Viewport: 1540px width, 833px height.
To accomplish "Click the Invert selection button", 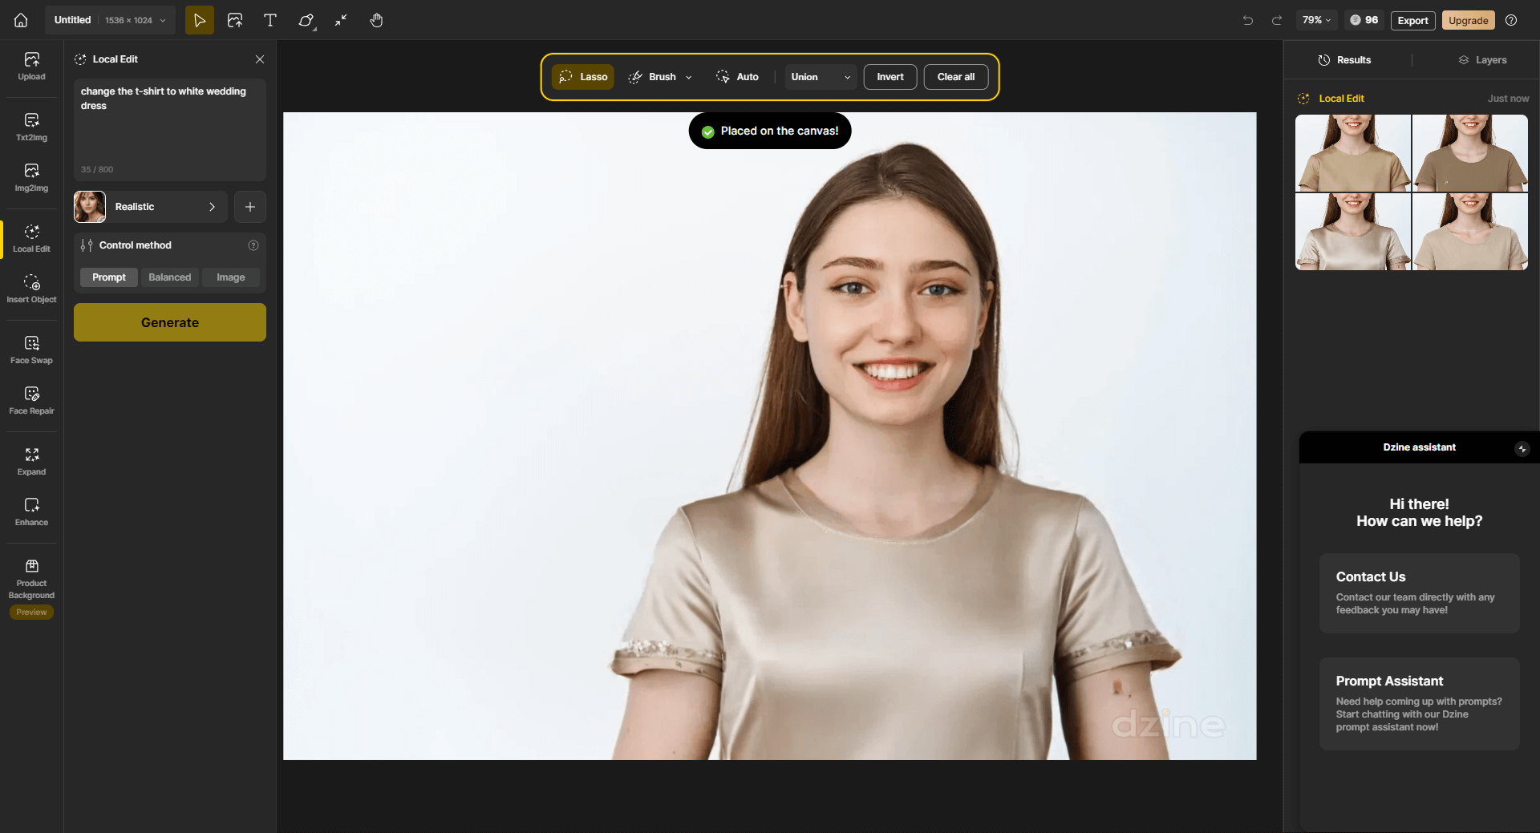I will [890, 77].
